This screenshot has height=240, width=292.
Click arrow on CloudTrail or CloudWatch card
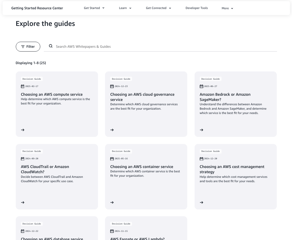coord(23,203)
